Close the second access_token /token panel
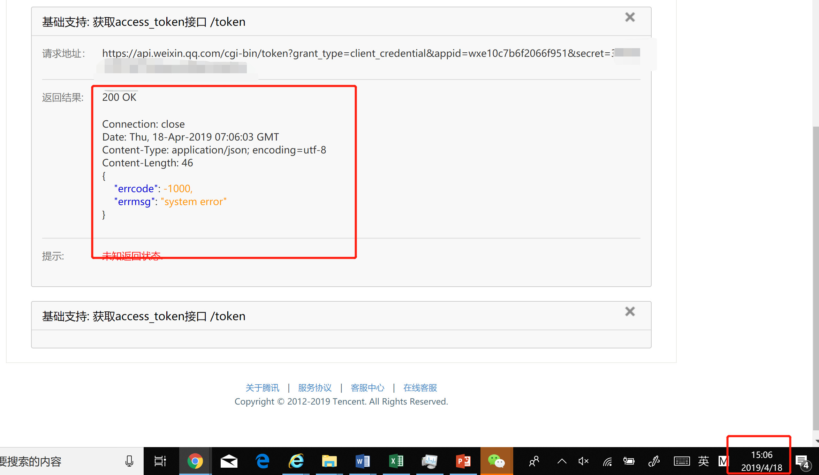 click(630, 311)
